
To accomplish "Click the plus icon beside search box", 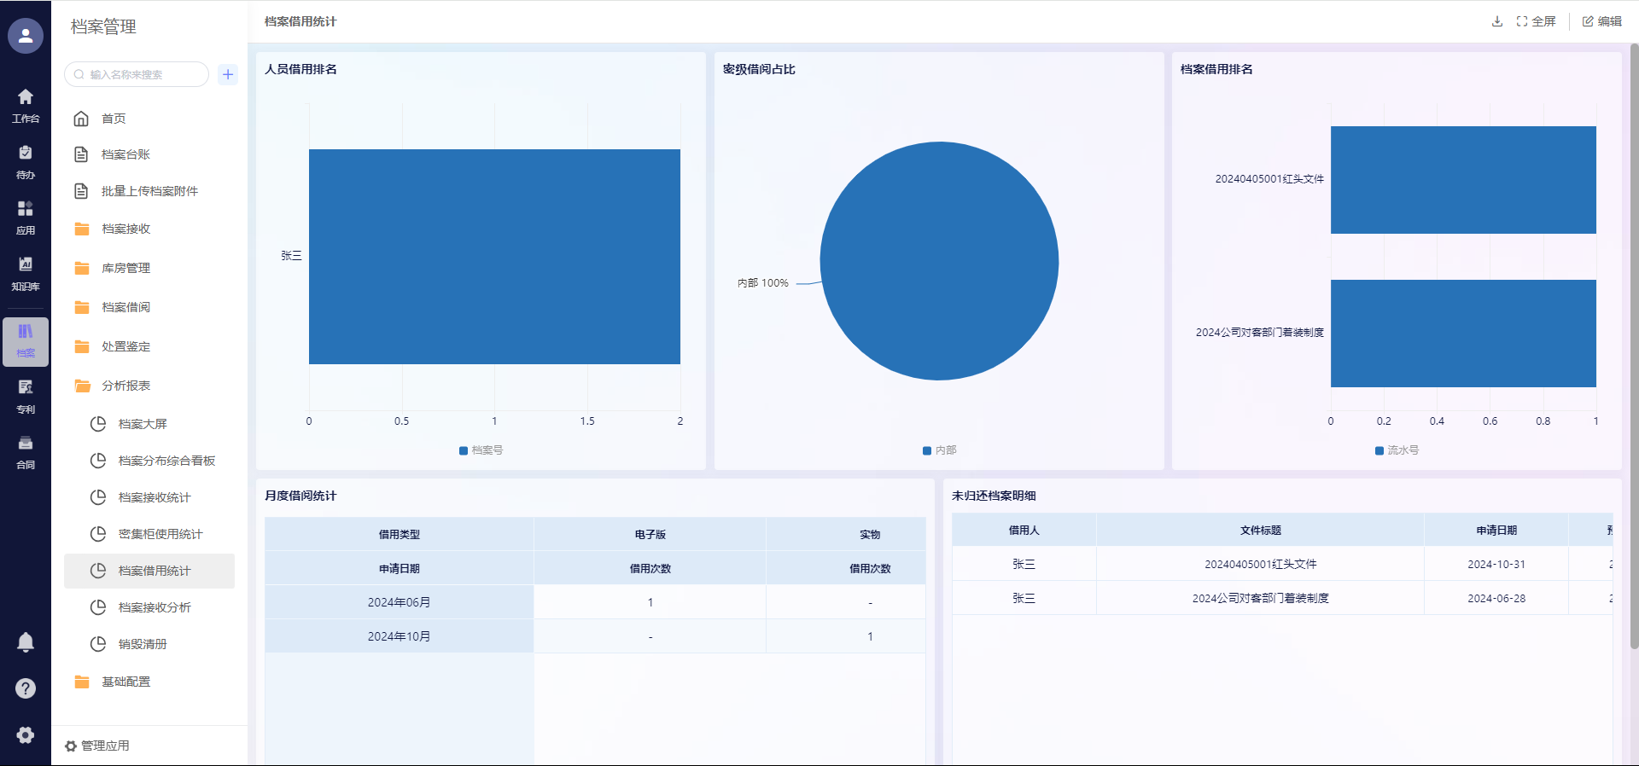I will pyautogui.click(x=228, y=74).
